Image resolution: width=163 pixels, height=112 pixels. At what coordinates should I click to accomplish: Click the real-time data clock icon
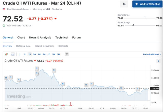(4, 25)
